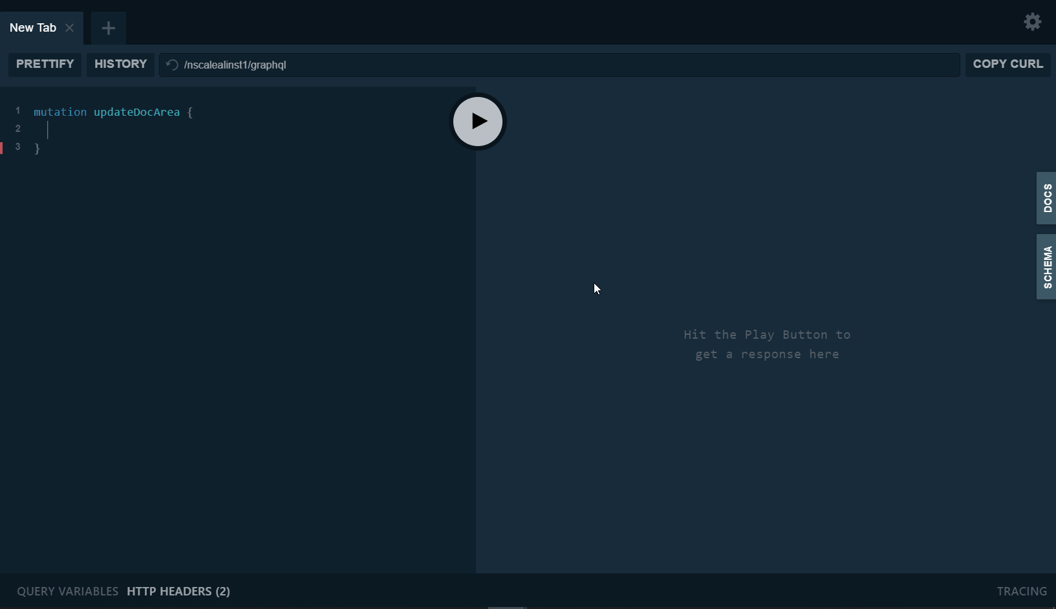1056x609 pixels.
Task: Run the query with the Play button
Action: point(478,121)
